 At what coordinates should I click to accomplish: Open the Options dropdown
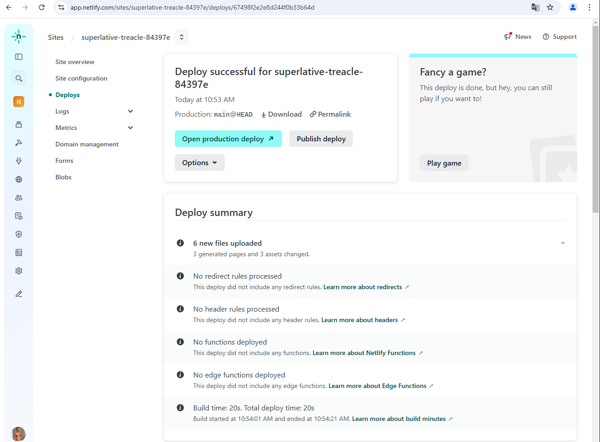click(x=200, y=162)
